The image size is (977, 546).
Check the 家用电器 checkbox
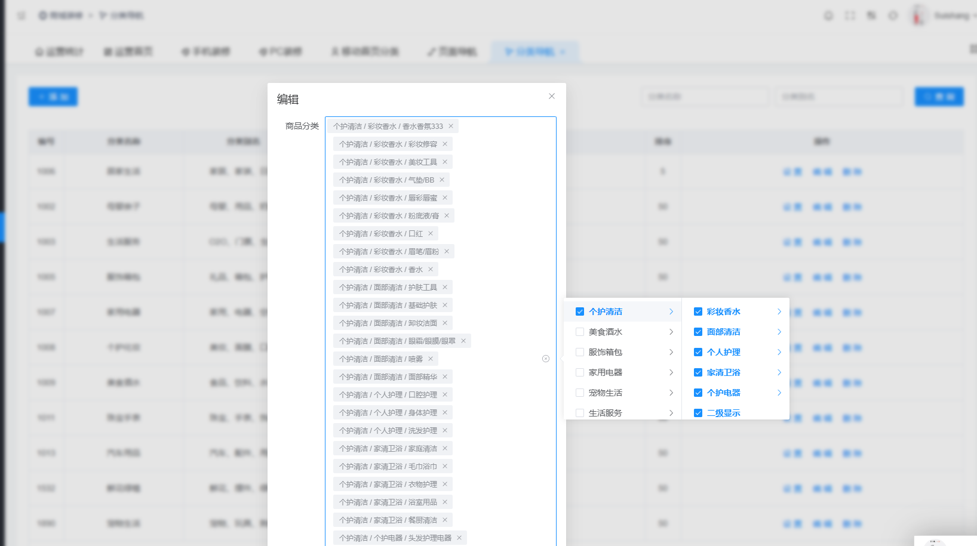(580, 372)
